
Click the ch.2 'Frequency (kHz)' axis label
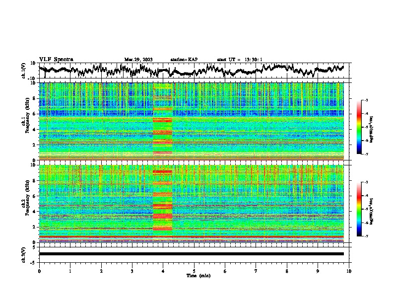point(27,198)
